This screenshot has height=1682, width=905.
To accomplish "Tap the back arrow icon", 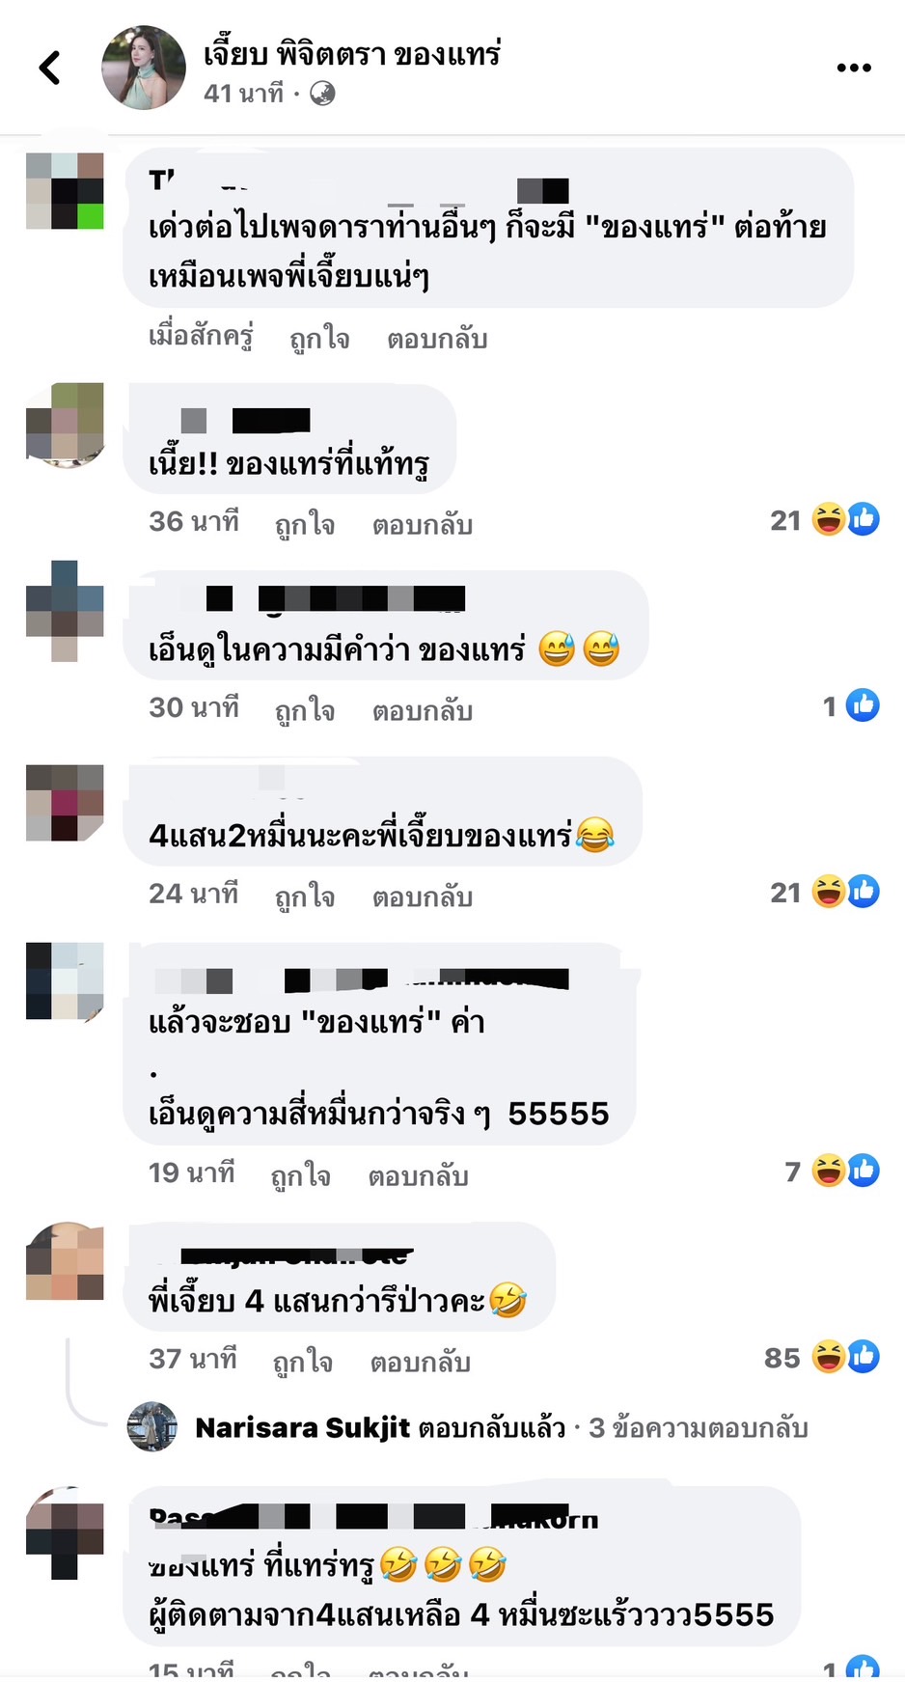I will 50,68.
